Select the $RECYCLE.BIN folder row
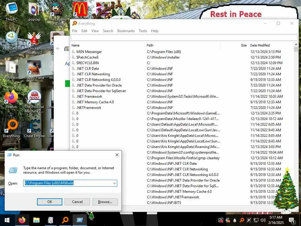The image size is (301, 226). coord(182,63)
